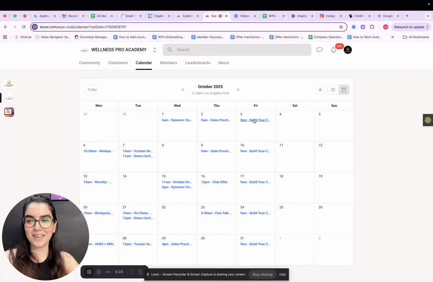Screen dimensions: 433x282
Task: Open the Community tab
Action: coord(90,63)
